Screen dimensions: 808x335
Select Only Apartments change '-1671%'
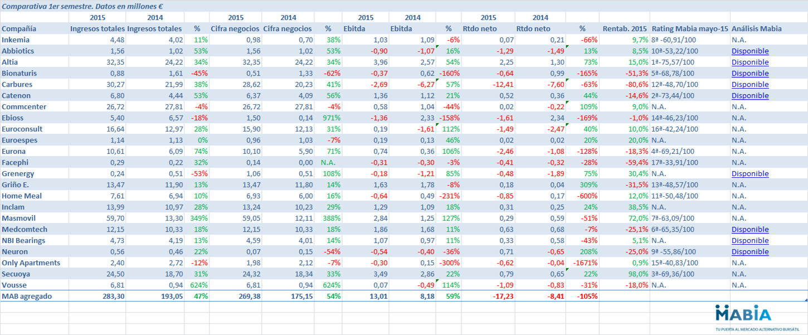(585, 263)
